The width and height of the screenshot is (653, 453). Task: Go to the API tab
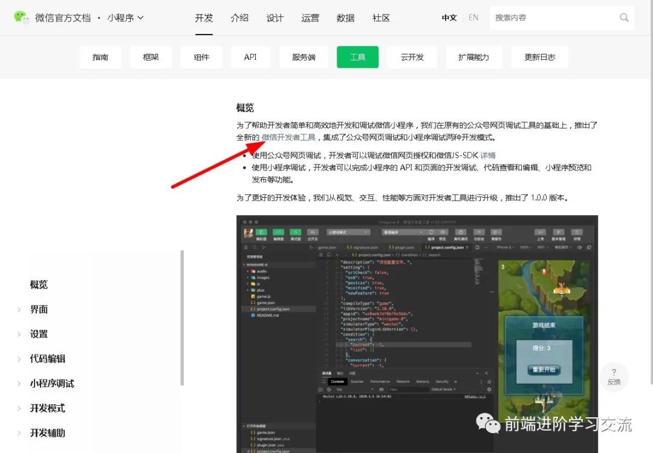(250, 57)
